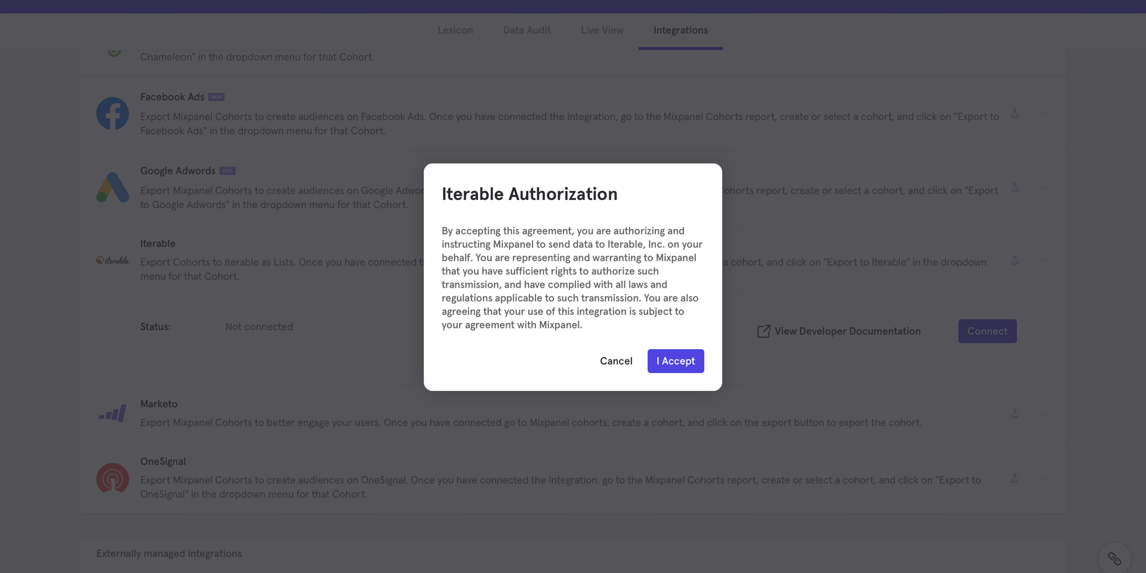Click the export icon in the Marketo row
Viewport: 1146px width, 573px height.
pyautogui.click(x=1015, y=412)
